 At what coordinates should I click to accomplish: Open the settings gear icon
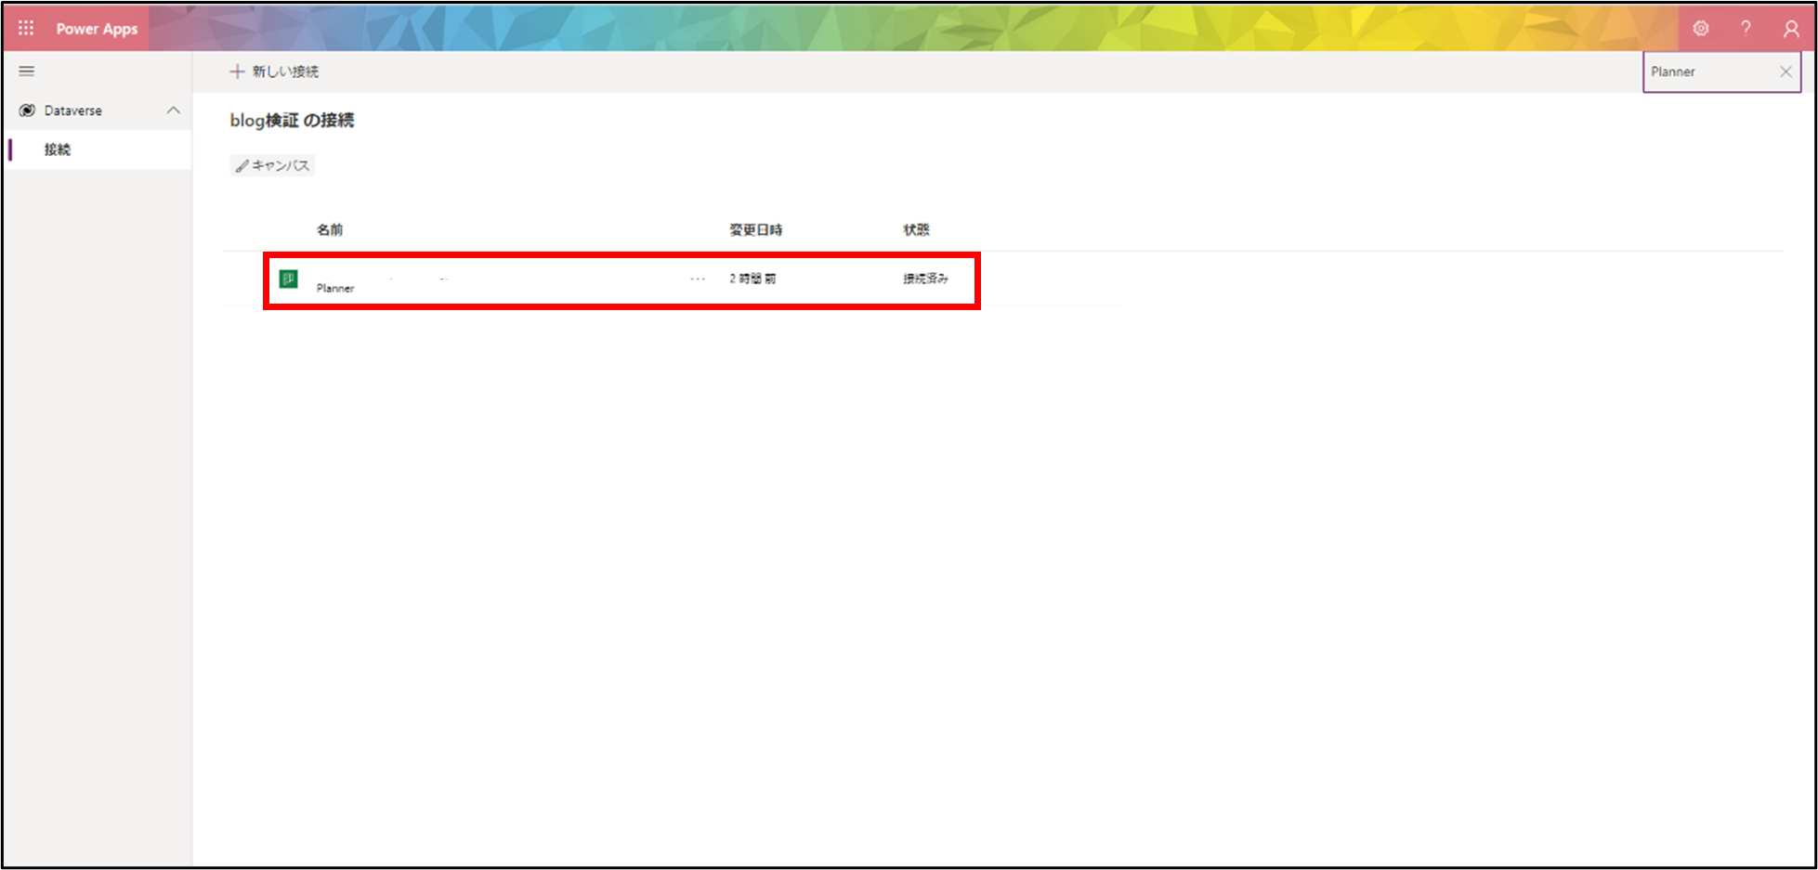(x=1700, y=28)
